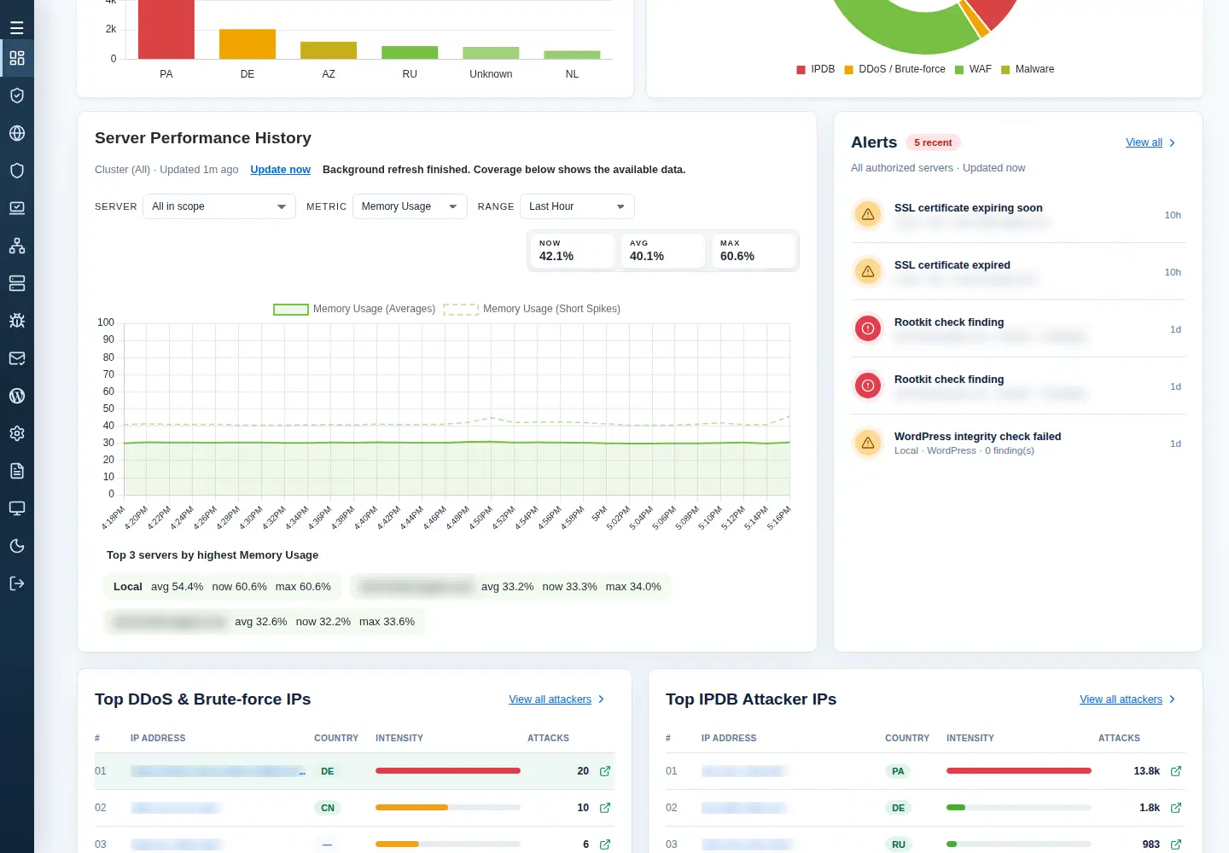Open the Range dropdown showing Last Hour
Screen dimensions: 1229x853
[577, 206]
